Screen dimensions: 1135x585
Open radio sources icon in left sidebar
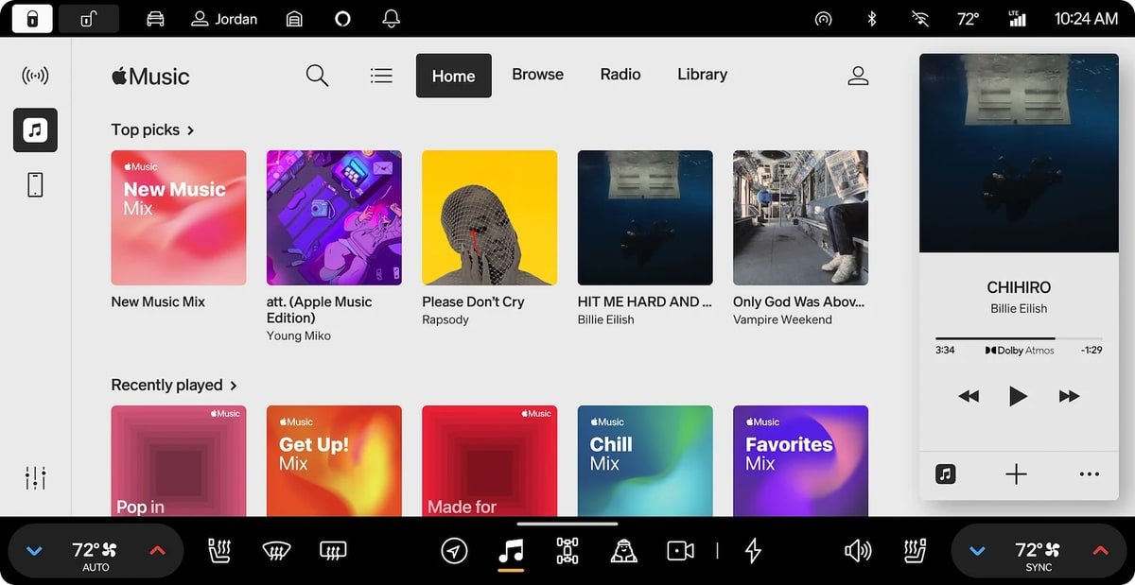(x=35, y=76)
